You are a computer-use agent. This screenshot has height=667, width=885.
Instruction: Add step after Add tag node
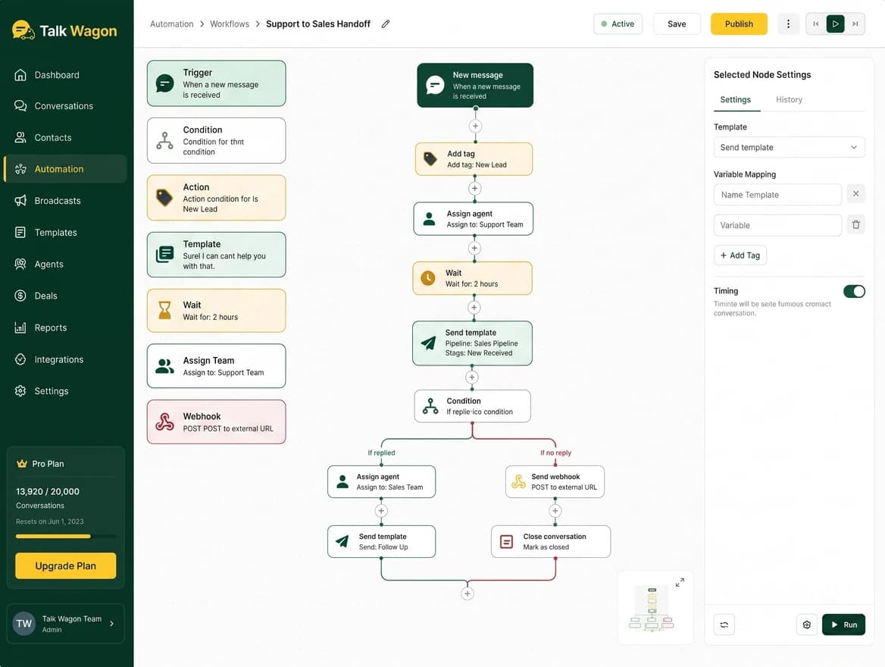(x=474, y=188)
